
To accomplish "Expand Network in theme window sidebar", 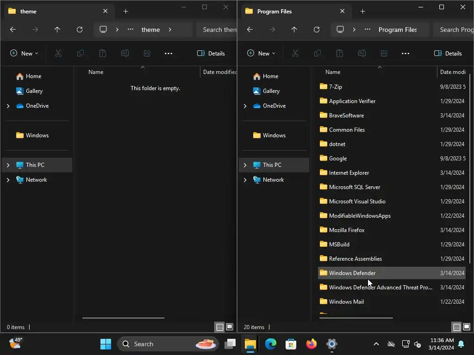I will tap(8, 180).
